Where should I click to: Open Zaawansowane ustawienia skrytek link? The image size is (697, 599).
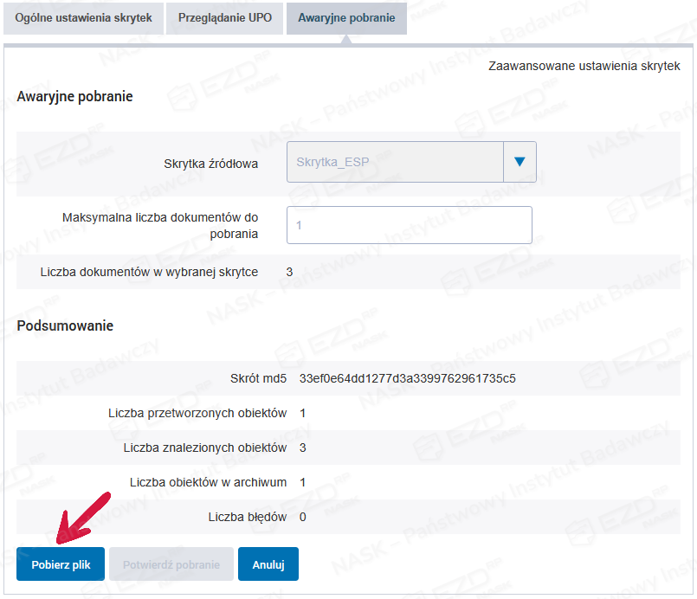pyautogui.click(x=584, y=66)
